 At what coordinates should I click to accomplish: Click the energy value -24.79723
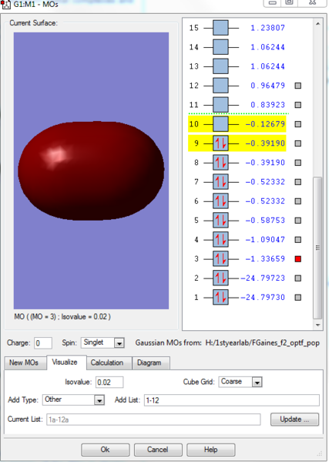263,278
